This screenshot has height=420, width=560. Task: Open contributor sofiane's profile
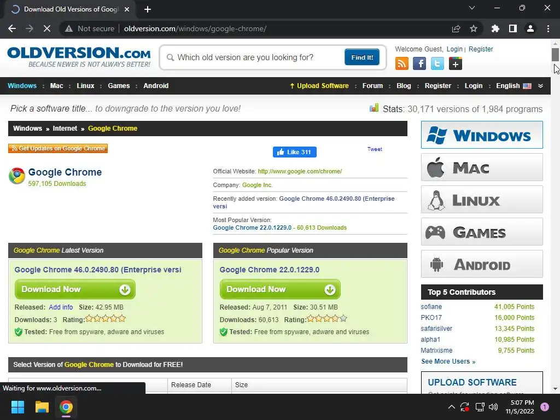(x=431, y=307)
